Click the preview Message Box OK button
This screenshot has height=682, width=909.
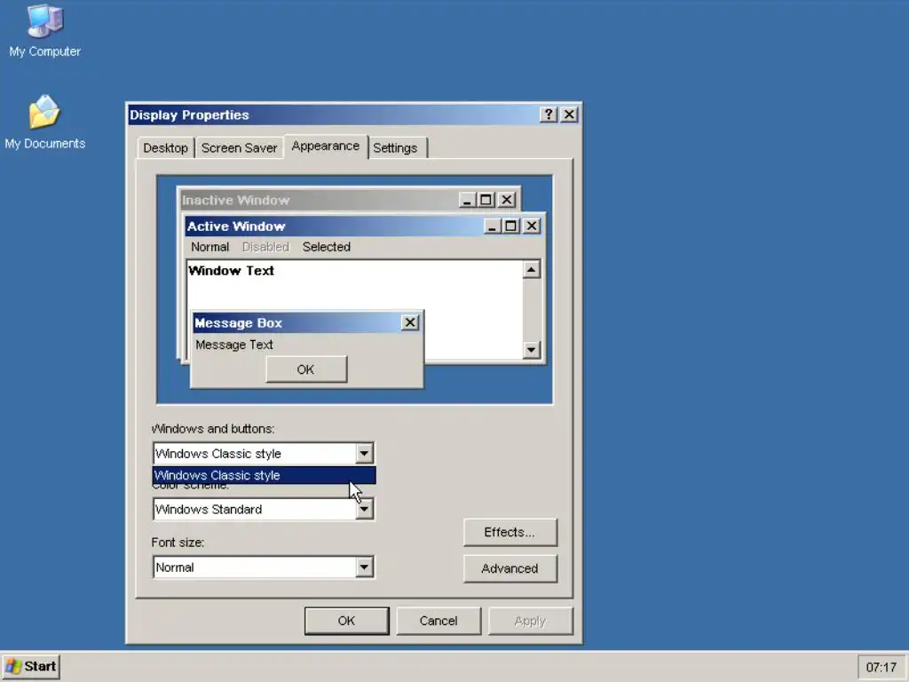click(x=306, y=369)
